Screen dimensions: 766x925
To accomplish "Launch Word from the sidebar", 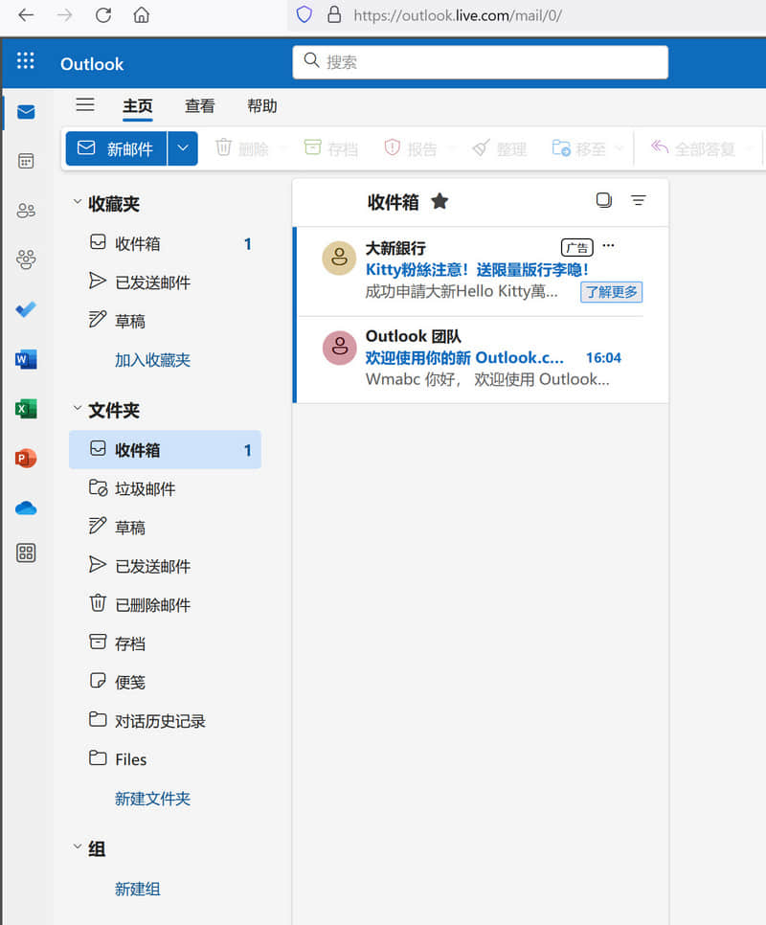I will coord(26,359).
